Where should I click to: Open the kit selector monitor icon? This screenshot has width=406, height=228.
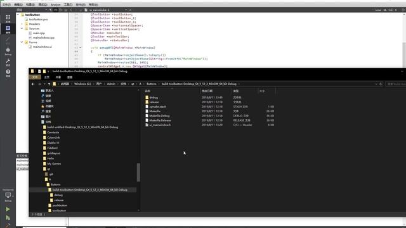tap(8, 196)
